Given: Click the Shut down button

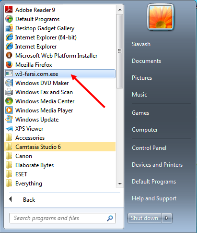Looking at the screenshot, I should coord(145,218).
